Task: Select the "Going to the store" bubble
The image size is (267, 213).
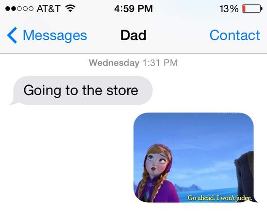Action: pyautogui.click(x=82, y=90)
